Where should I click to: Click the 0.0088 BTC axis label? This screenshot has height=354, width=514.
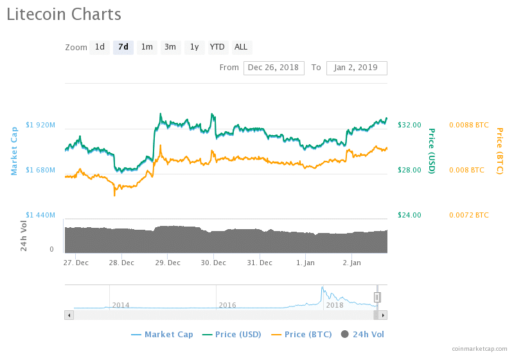click(469, 125)
